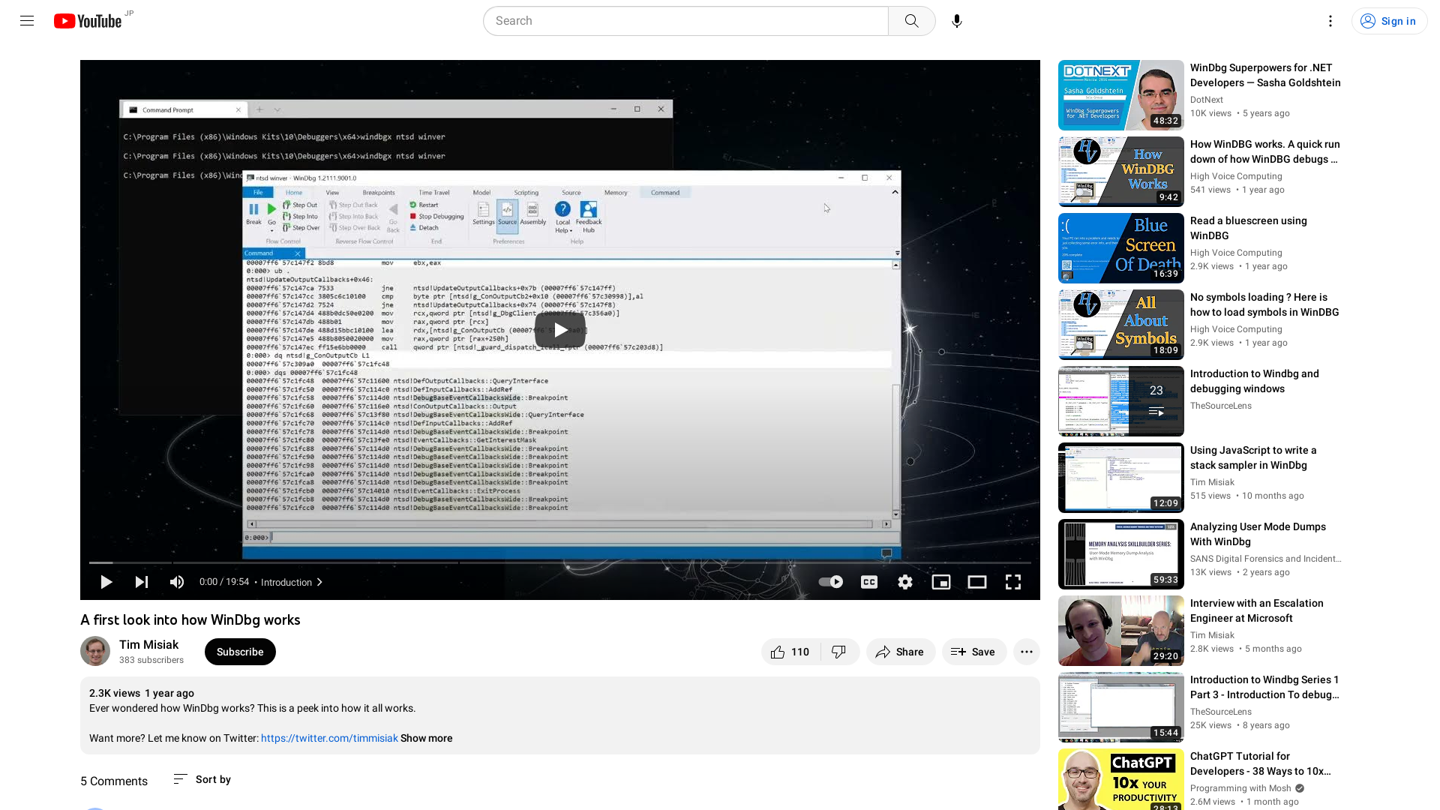Open Read a bluescreen using WinDBG title
Image resolution: width=1440 pixels, height=810 pixels.
pyautogui.click(x=1248, y=228)
